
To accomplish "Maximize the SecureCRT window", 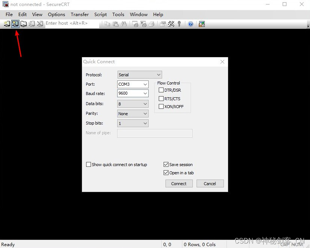I will coord(285,4).
